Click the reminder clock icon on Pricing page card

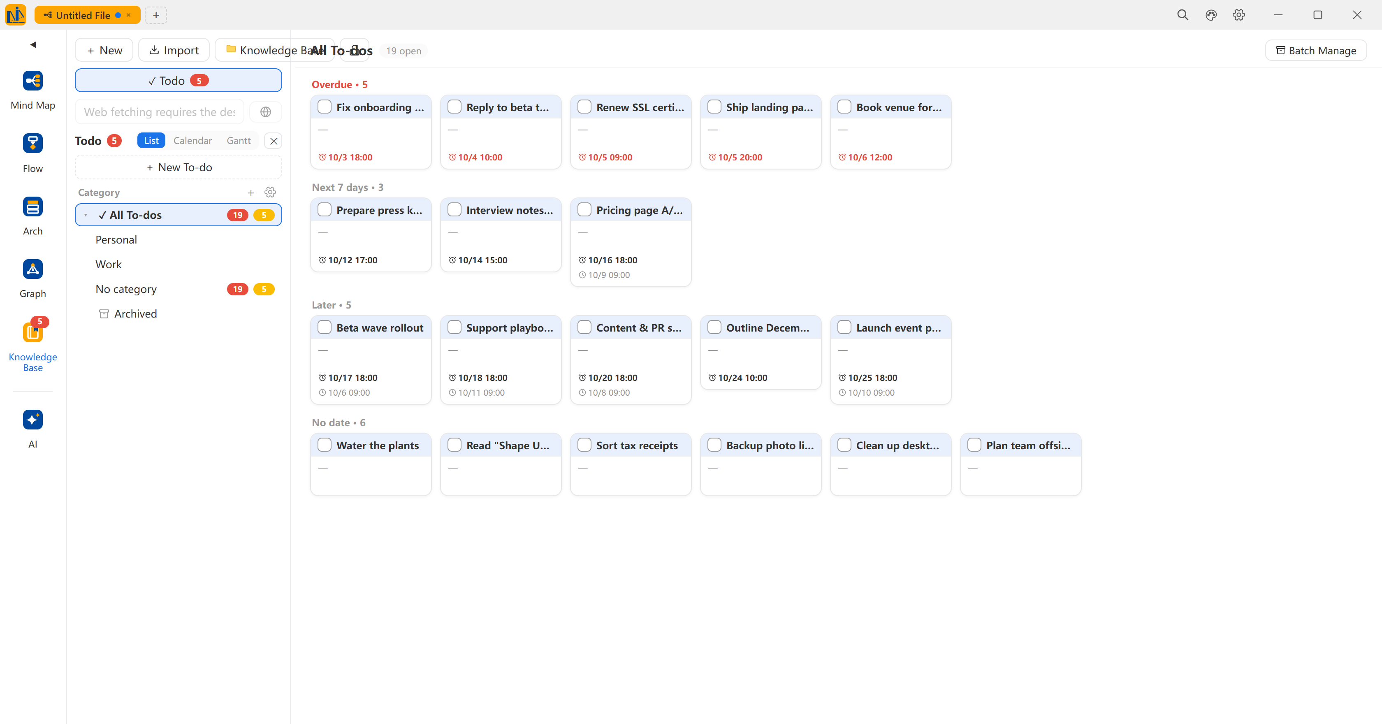click(x=582, y=275)
